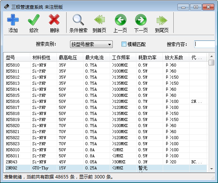Jump to last page 到尾页 icon

[x=162, y=20]
